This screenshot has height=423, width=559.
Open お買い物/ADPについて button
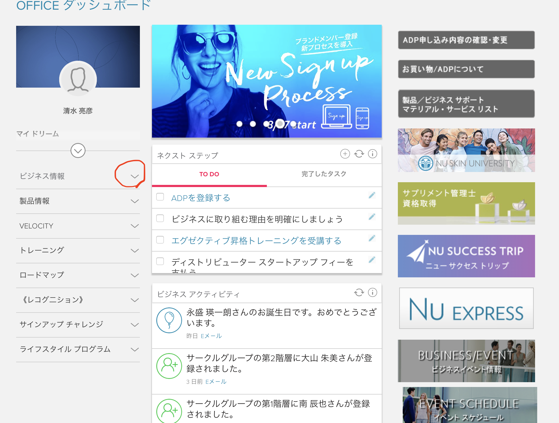tap(466, 69)
